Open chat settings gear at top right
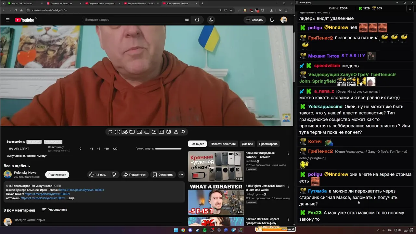The height and width of the screenshot is (234, 416). click(x=409, y=8)
